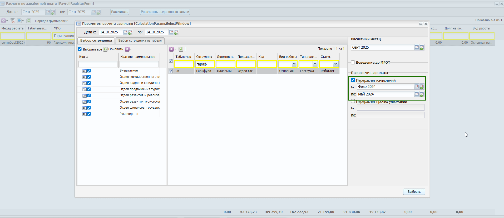The width and height of the screenshot is (504, 218).
Task: Uncheck the Отдел государственного department checkbox
Action: coord(89,77)
